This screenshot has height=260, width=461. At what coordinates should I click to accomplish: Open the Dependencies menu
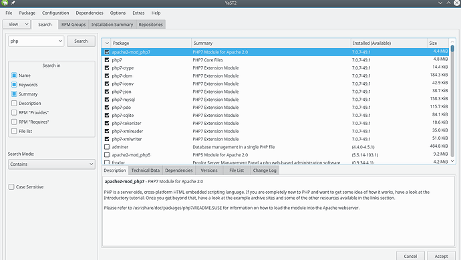(x=90, y=13)
